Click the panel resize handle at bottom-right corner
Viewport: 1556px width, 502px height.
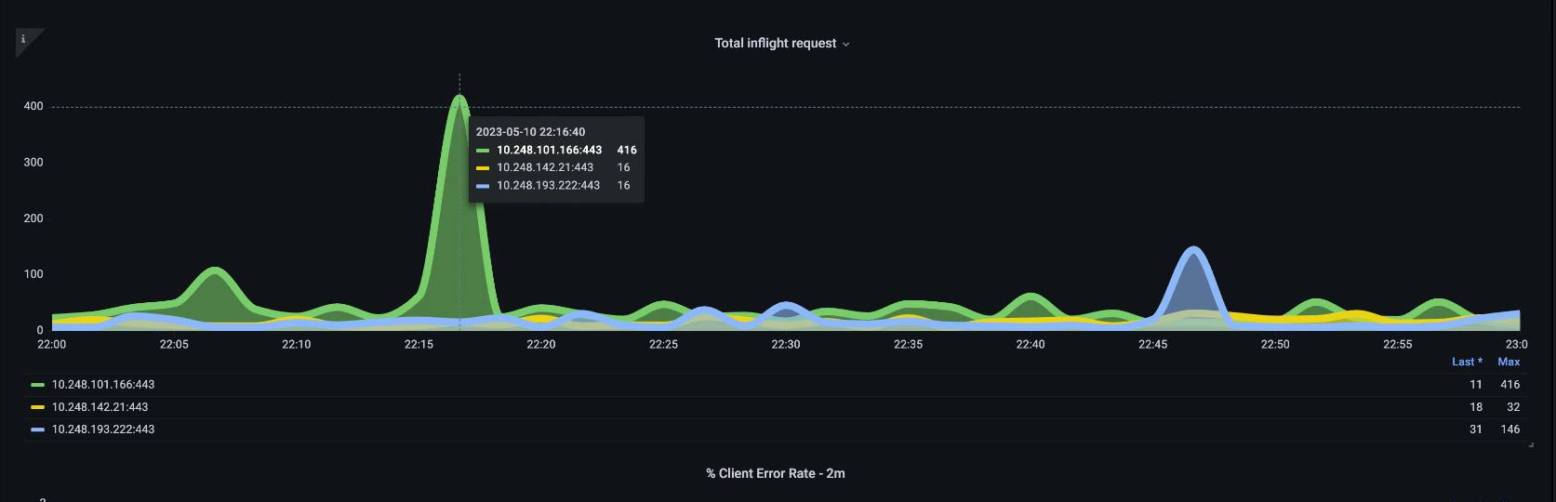pos(1530,445)
